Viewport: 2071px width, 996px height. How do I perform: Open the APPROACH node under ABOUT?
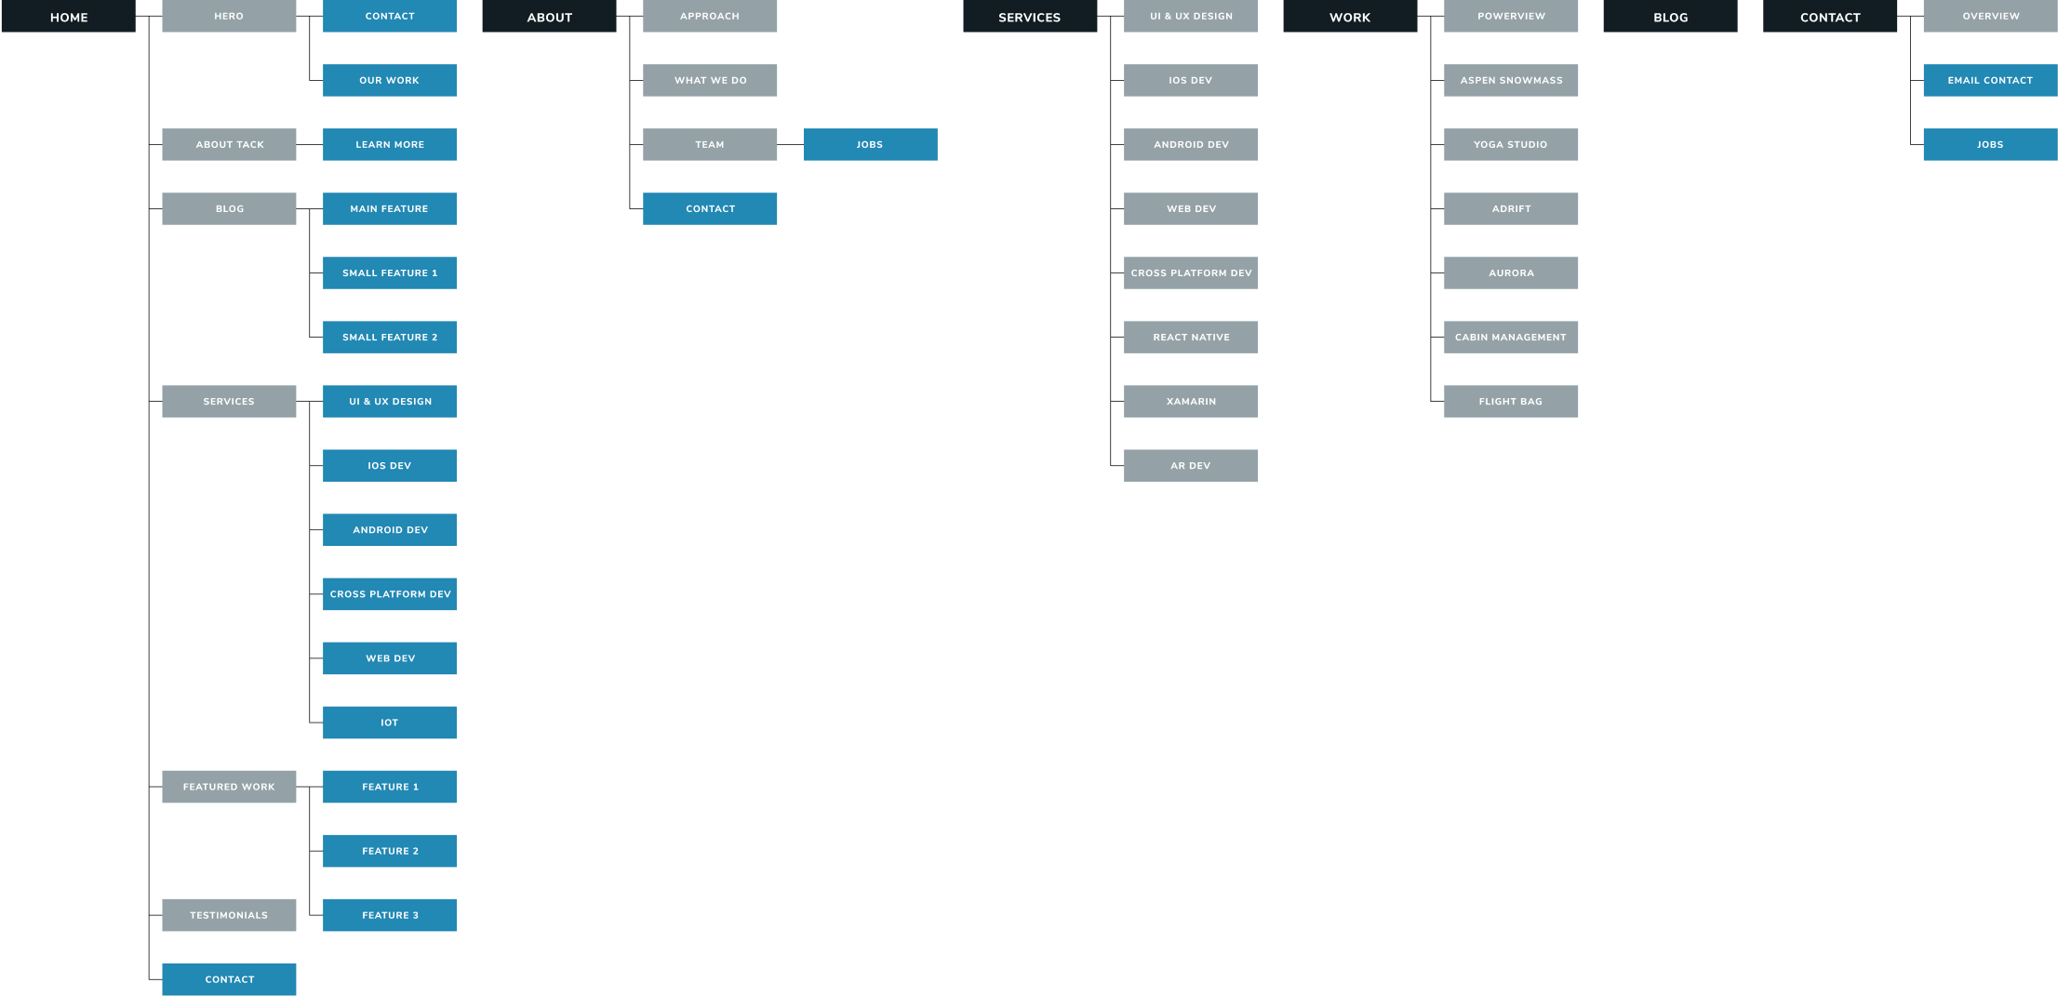point(710,16)
